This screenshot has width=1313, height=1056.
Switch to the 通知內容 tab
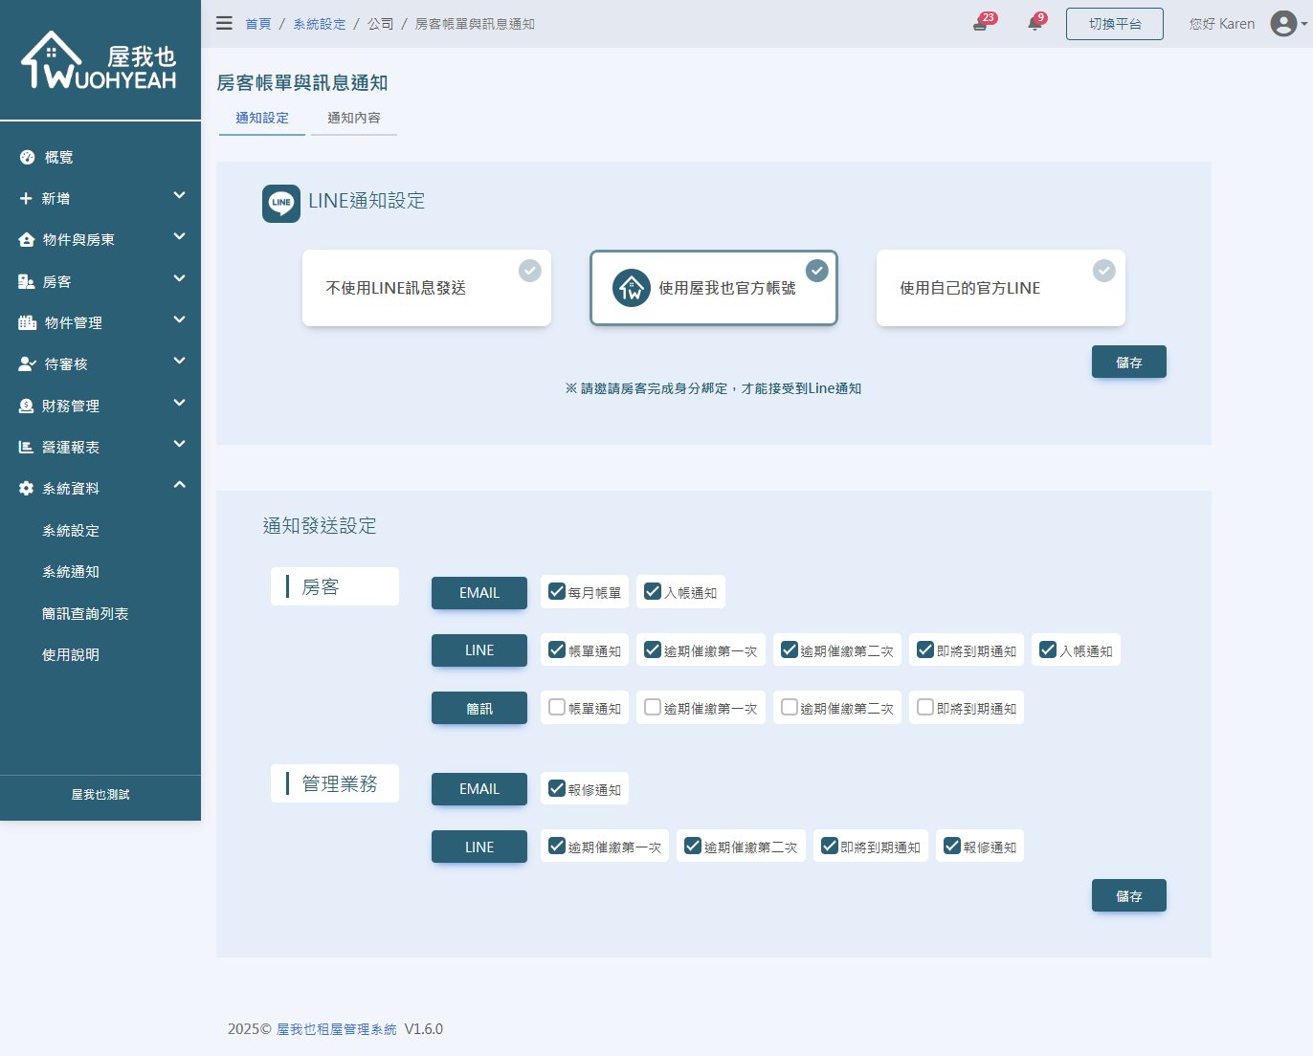pyautogui.click(x=353, y=119)
